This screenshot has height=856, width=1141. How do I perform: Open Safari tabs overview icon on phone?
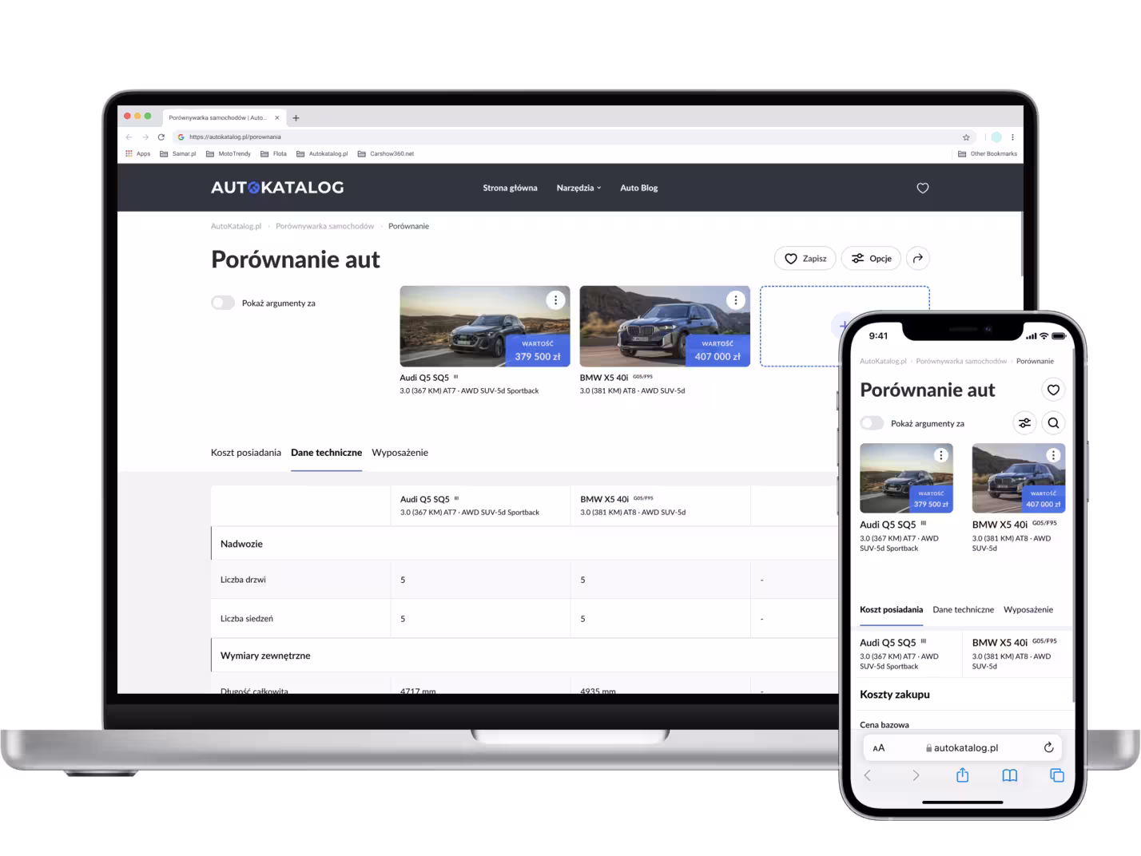(1056, 775)
